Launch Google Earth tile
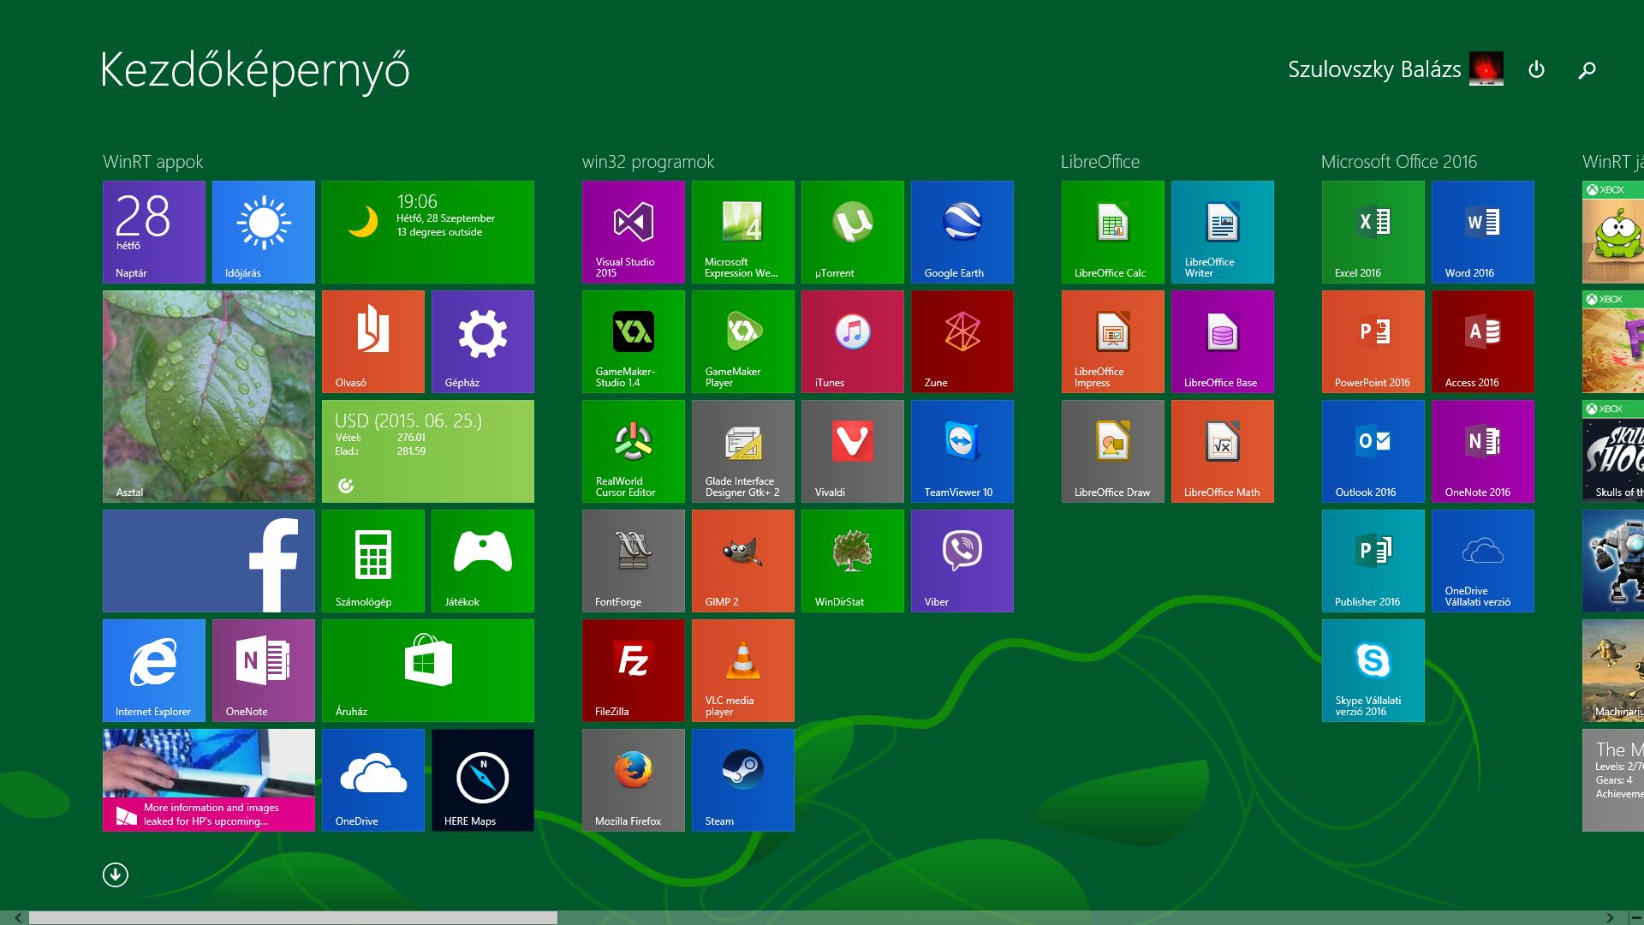Viewport: 1644px width, 925px height. click(962, 232)
